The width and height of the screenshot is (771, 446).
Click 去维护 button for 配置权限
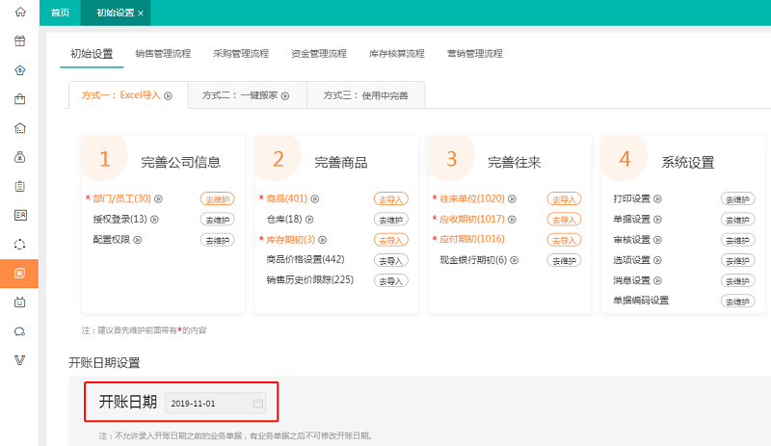coord(217,240)
